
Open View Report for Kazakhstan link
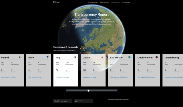(119, 77)
